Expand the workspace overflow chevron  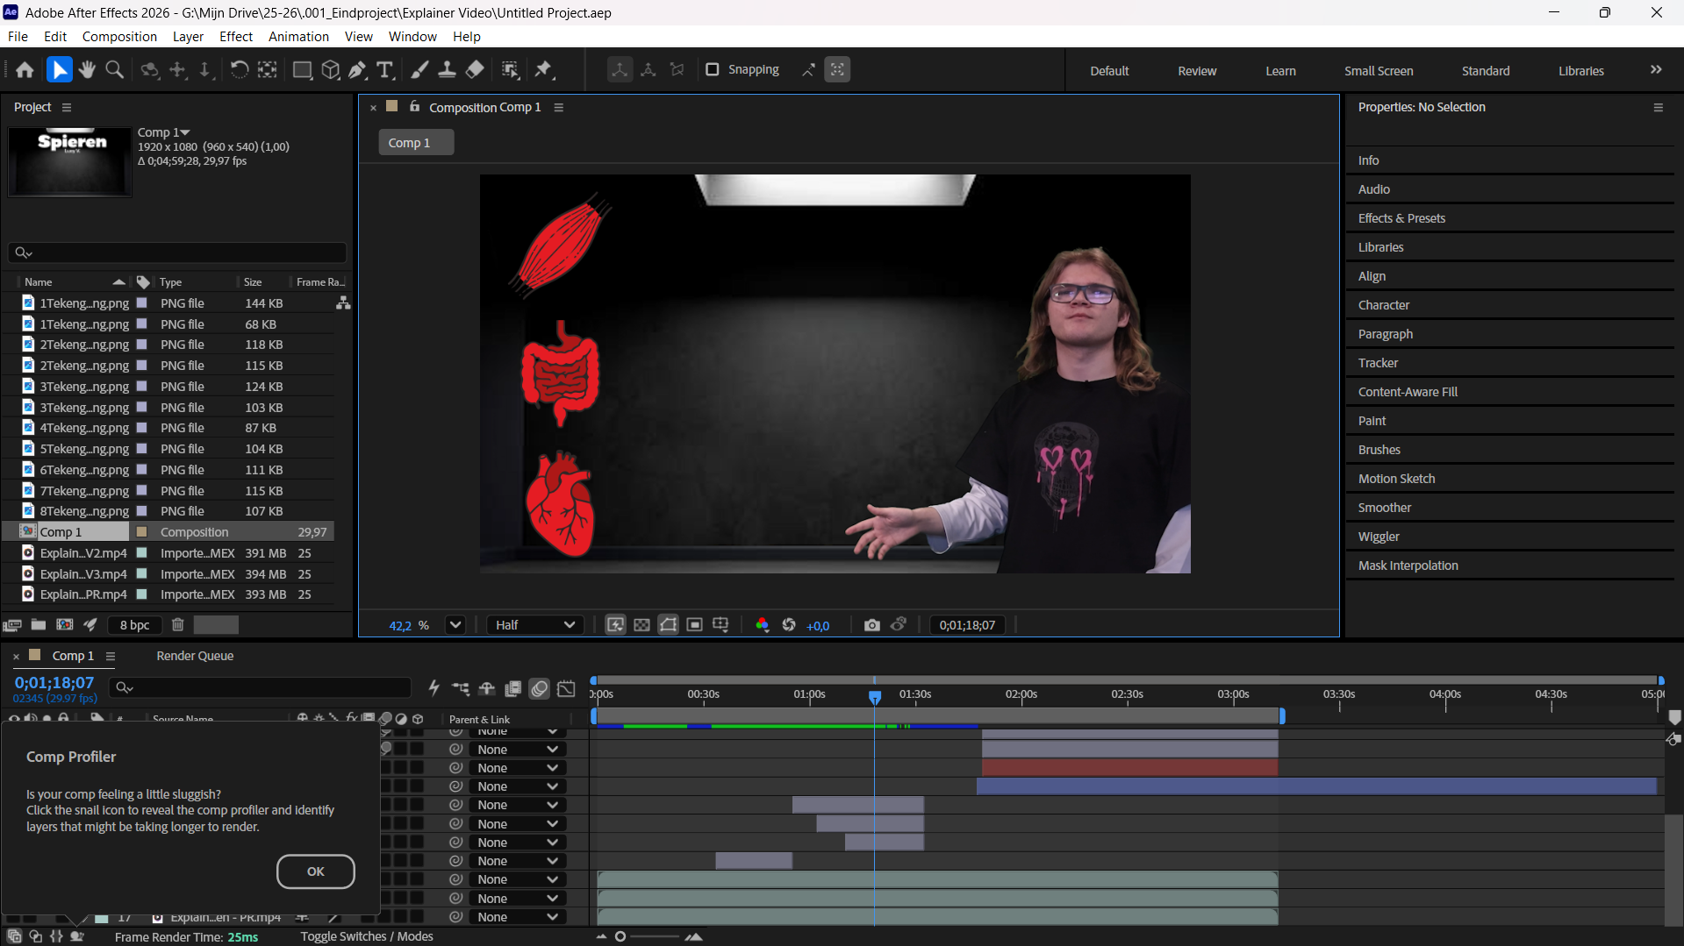coord(1656,70)
